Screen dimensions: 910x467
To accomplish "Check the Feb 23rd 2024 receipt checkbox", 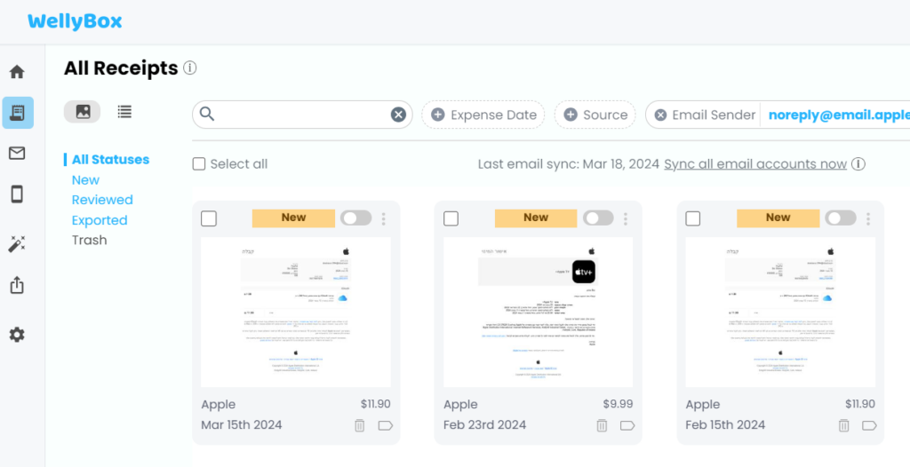I will click(451, 218).
